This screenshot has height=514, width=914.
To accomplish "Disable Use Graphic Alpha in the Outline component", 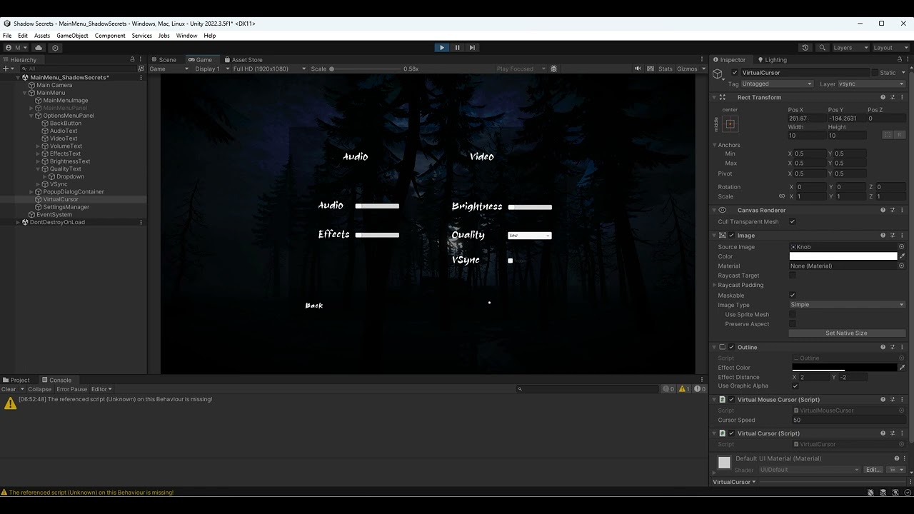I will tap(795, 385).
